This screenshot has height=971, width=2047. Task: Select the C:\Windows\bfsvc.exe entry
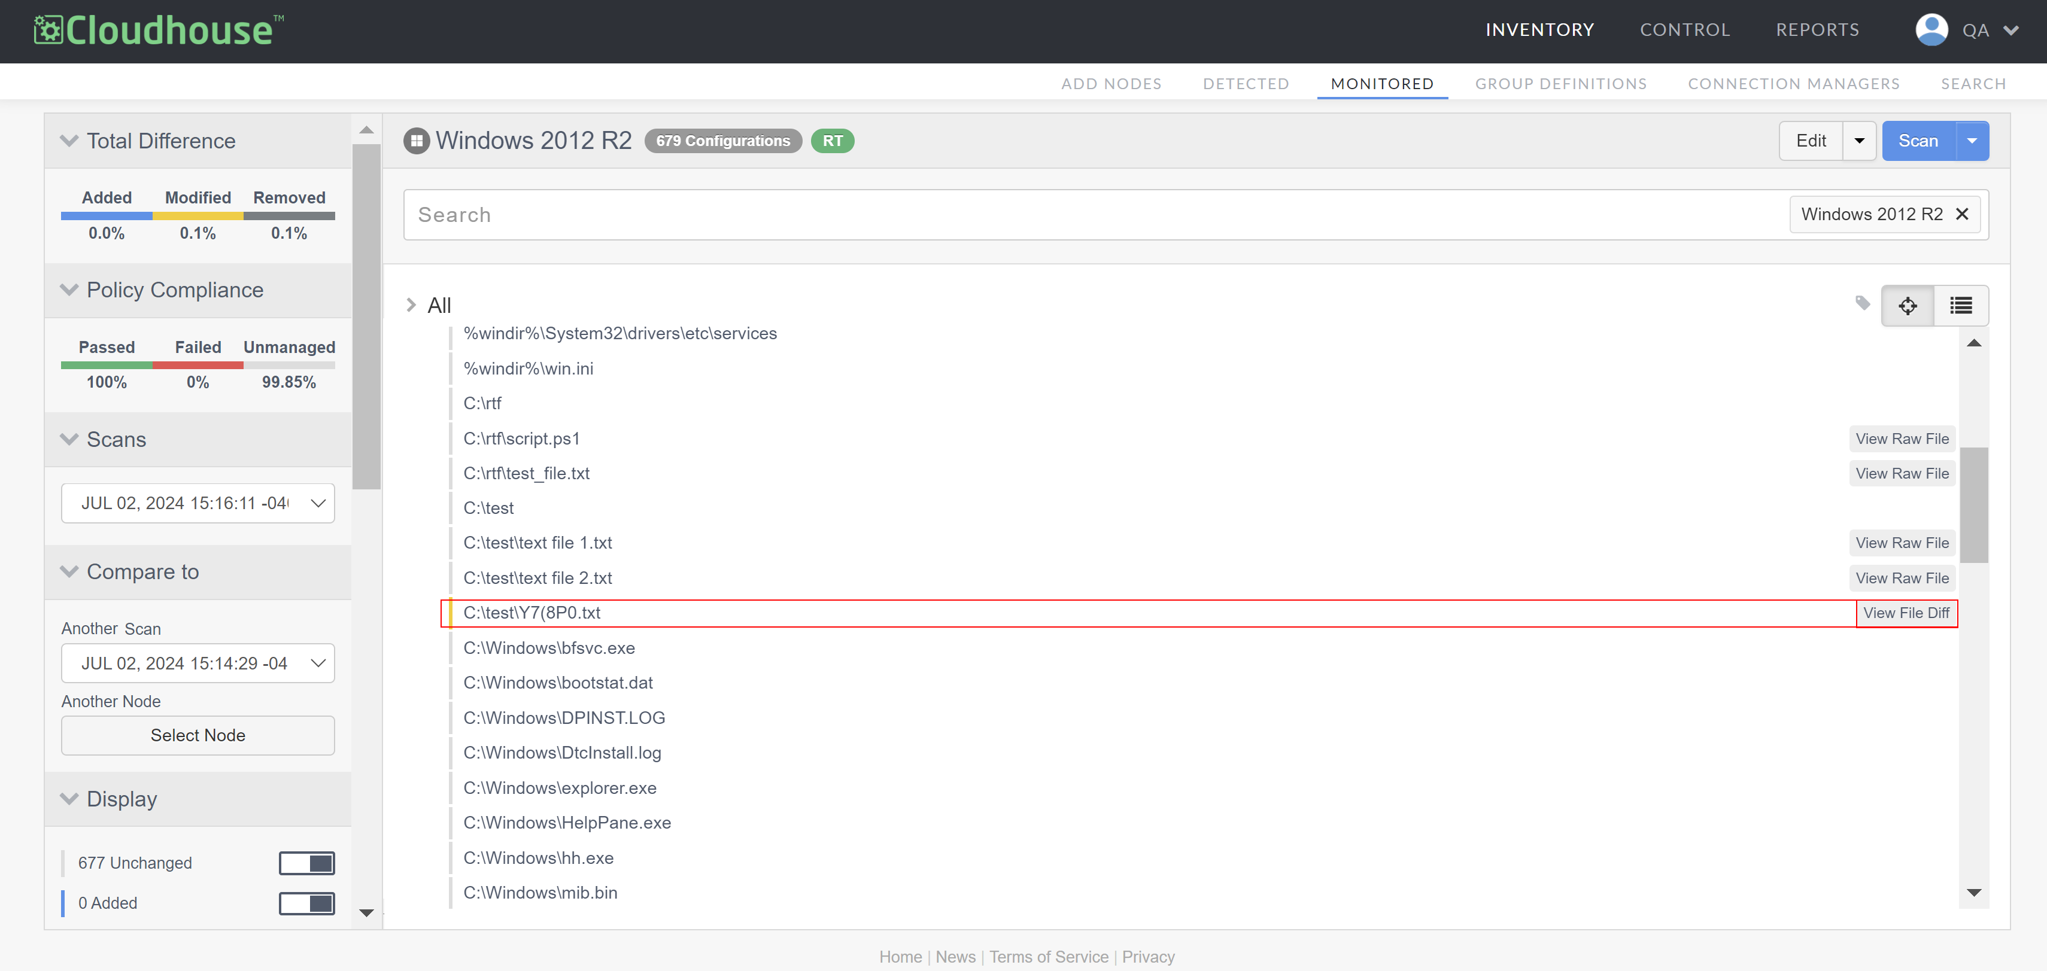point(549,649)
